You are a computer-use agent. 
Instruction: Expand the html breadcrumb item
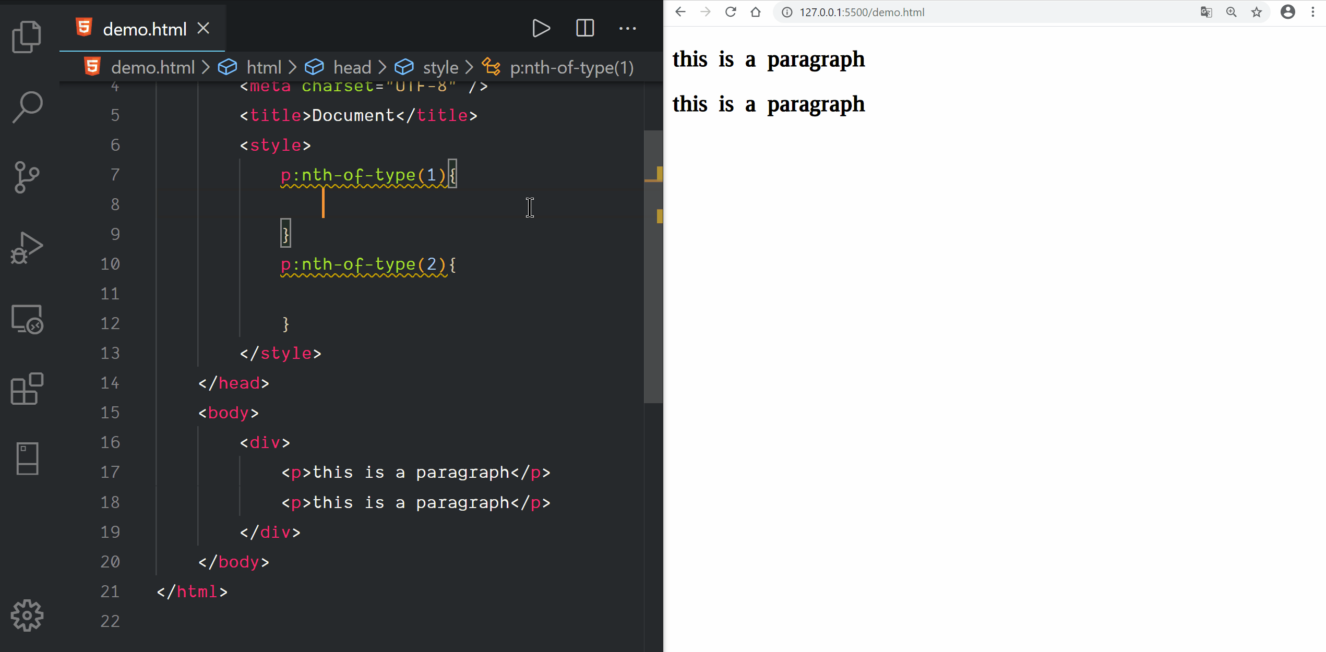tap(264, 67)
